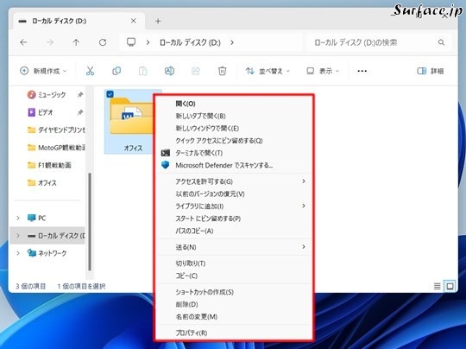Toggle the 詳細 details pane button

431,71
